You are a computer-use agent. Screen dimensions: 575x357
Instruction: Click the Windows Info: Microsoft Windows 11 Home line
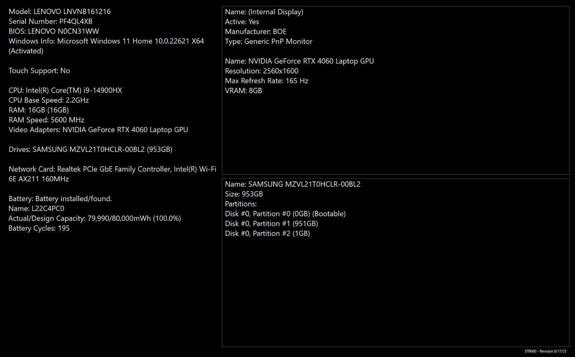pyautogui.click(x=106, y=41)
